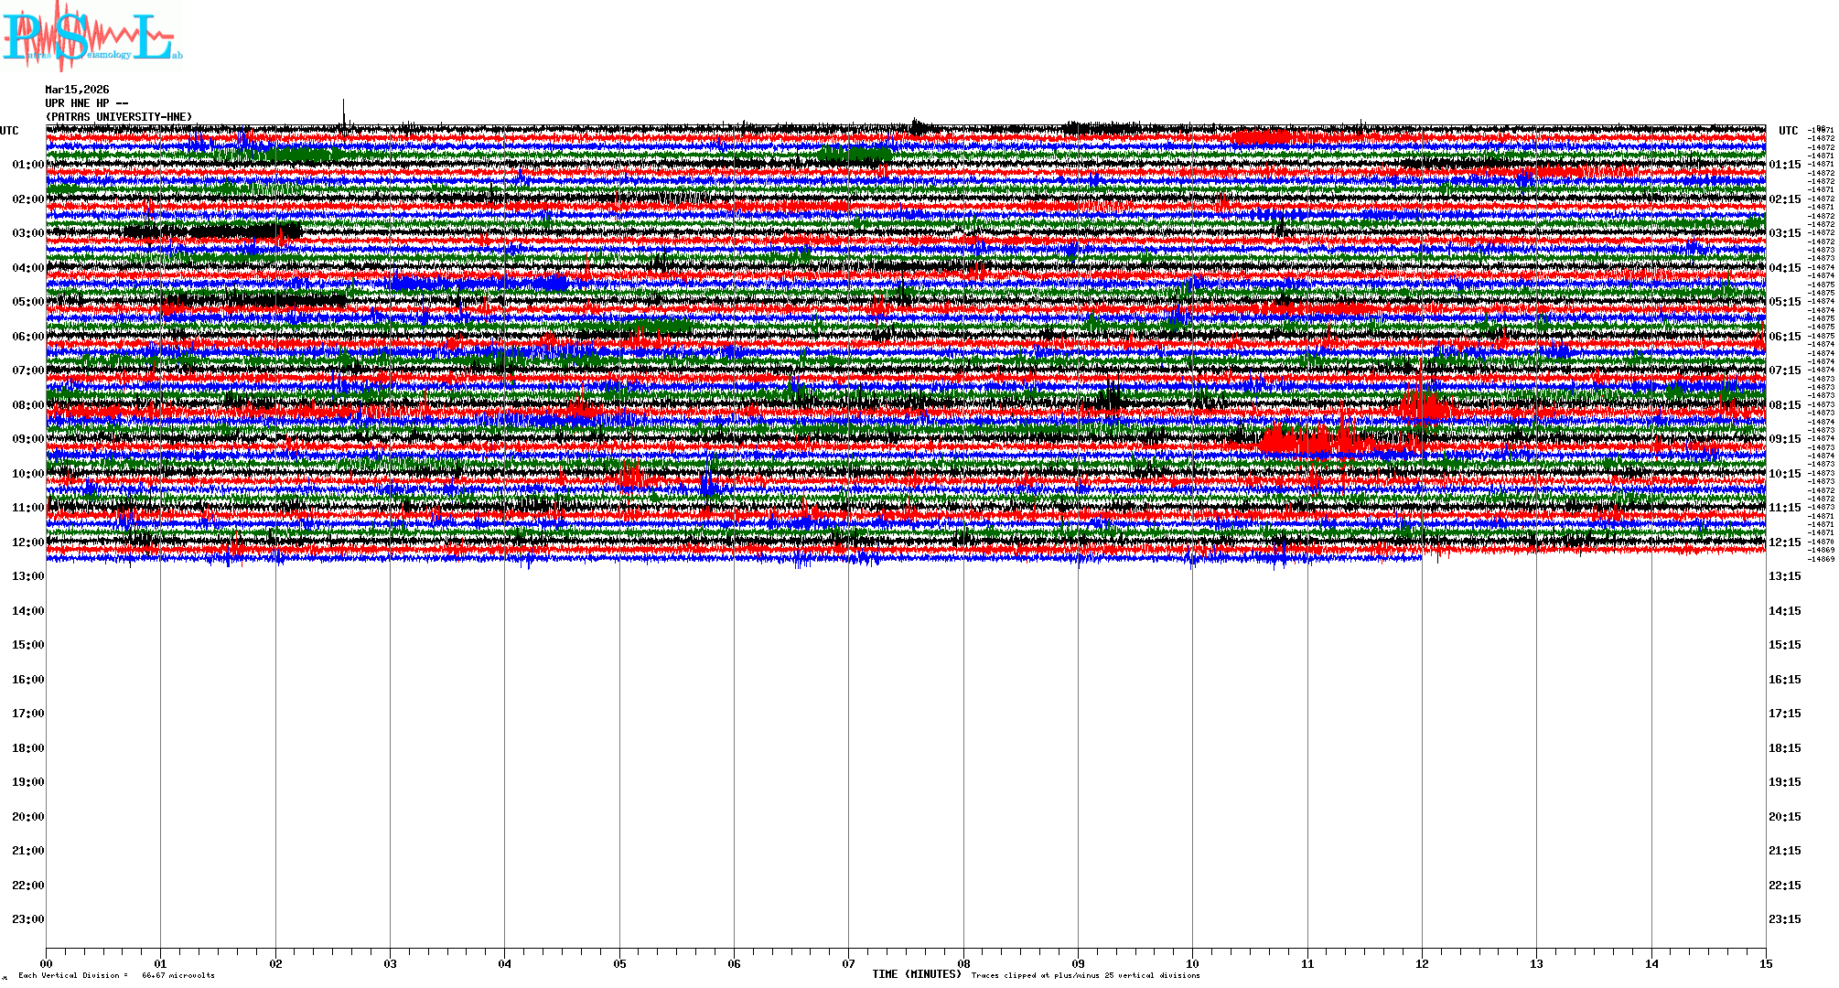Click the 06:15 label on right axis

tap(1784, 337)
